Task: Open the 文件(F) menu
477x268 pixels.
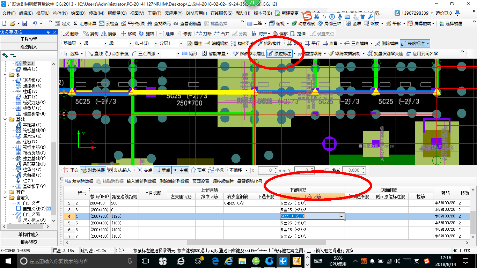Action: [x=9, y=13]
